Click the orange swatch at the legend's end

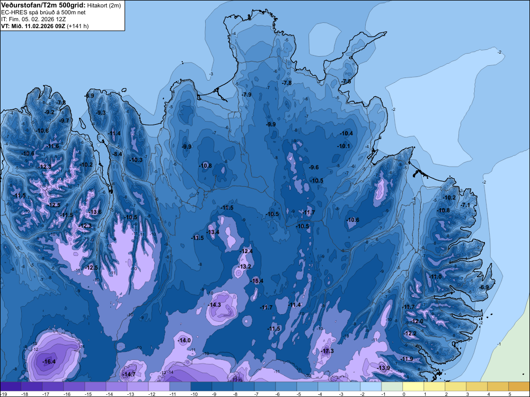(519, 386)
